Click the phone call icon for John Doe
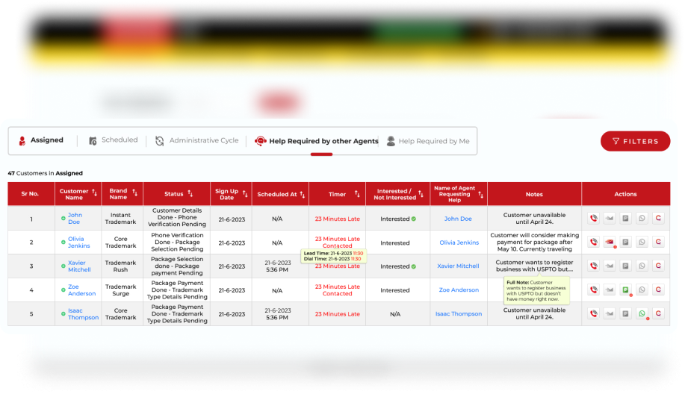Viewport: 685px width, 394px height. pos(593,219)
